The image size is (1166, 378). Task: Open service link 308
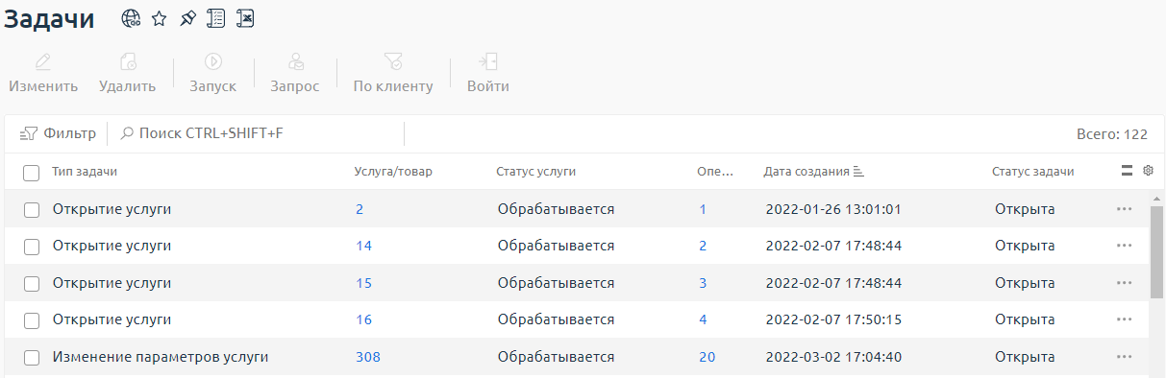(x=367, y=357)
